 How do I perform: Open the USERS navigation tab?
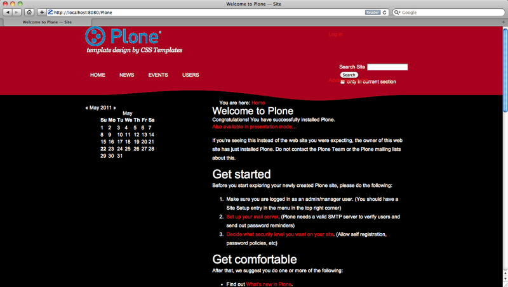[190, 75]
